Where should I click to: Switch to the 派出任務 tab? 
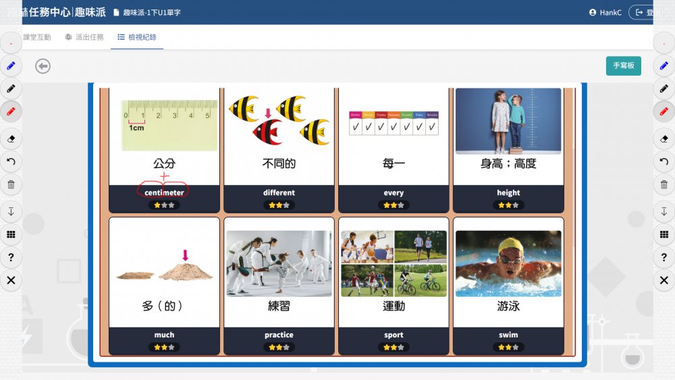[84, 37]
